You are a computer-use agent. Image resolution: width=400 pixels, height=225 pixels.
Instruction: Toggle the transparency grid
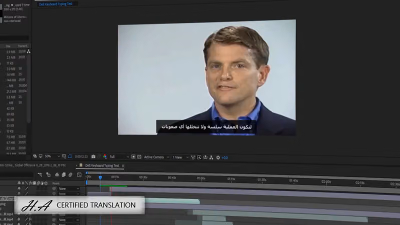click(139, 157)
